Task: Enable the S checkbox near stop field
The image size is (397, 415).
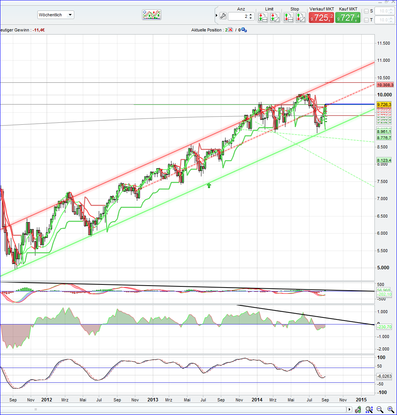Action: (366, 11)
